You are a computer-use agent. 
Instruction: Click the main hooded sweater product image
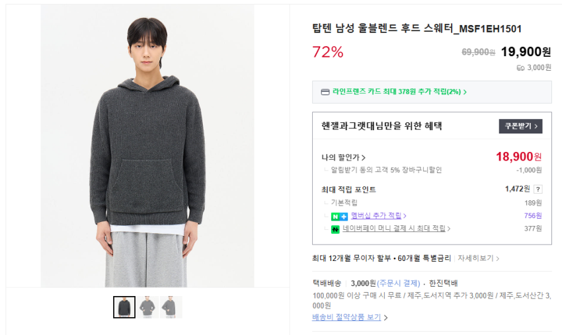tap(147, 145)
